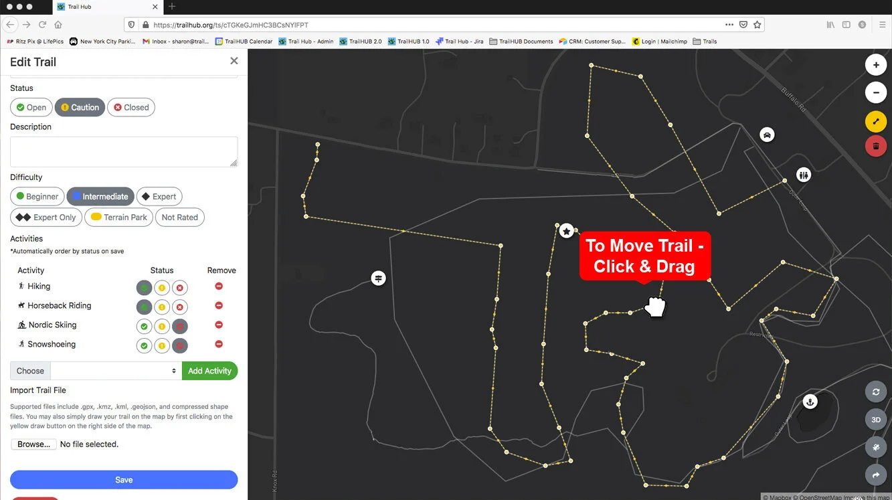Set Hiking status to caution

(162, 288)
